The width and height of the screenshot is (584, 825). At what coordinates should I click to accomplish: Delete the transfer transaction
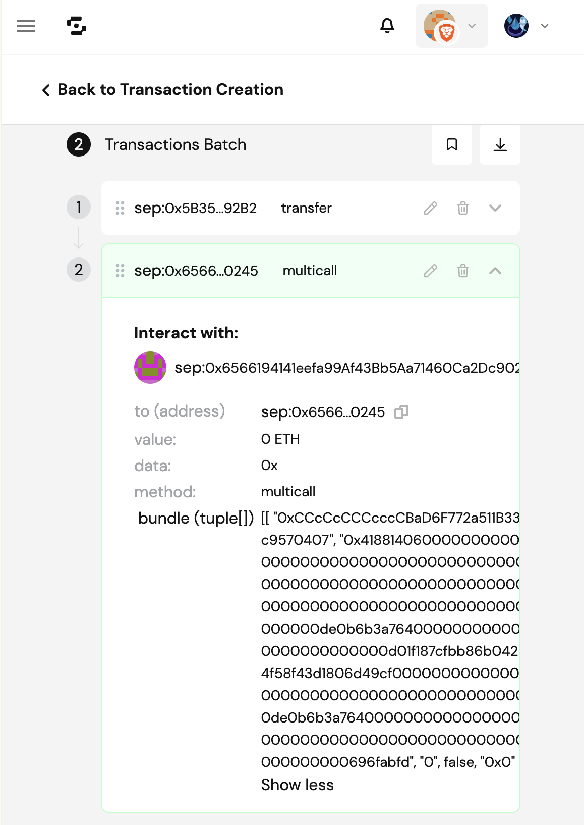pos(462,208)
